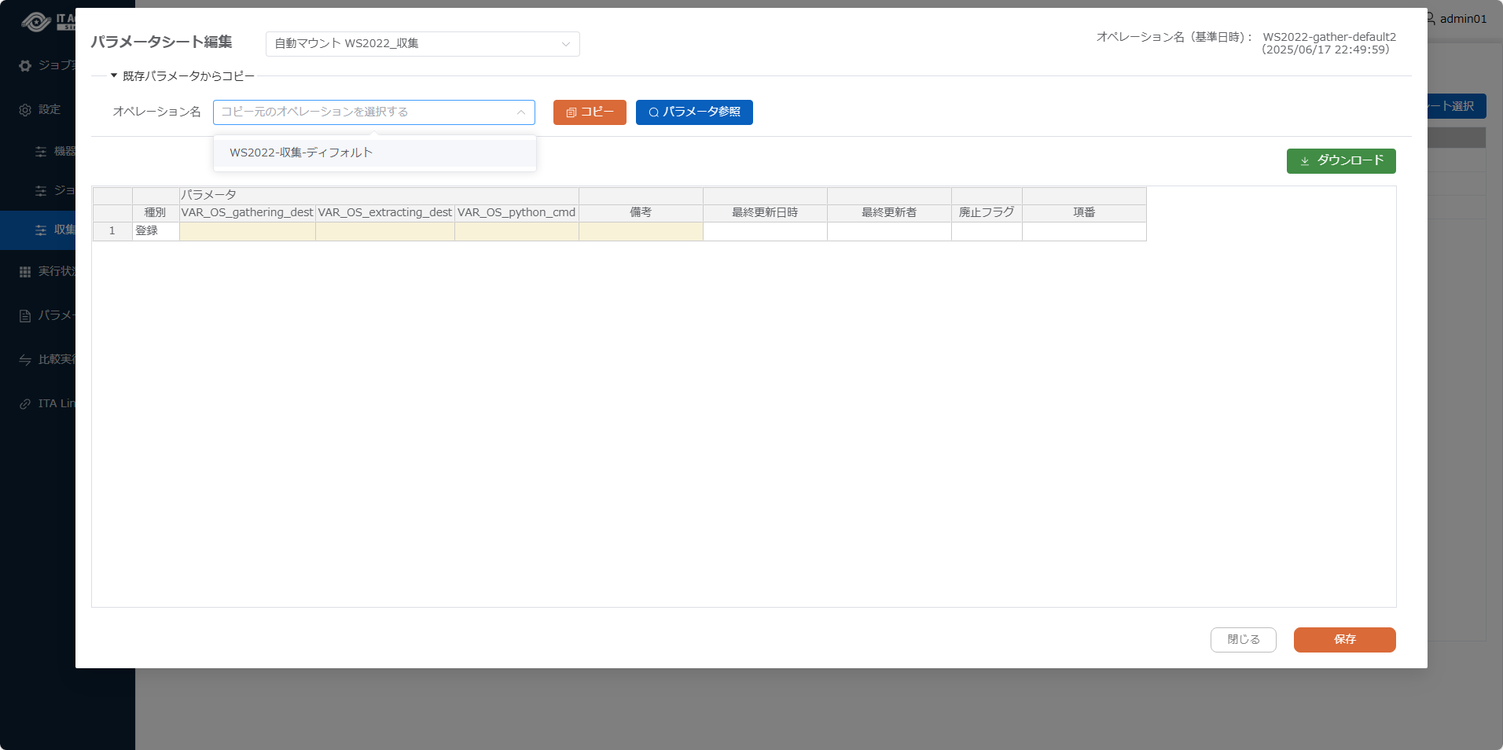
Task: Save the sheet with 保存 button
Action: (x=1344, y=640)
